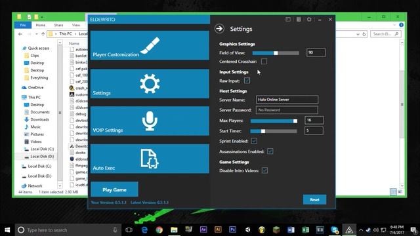Open the VOIP Settings microphone tile
This screenshot has height=236, width=420.
pos(150,121)
